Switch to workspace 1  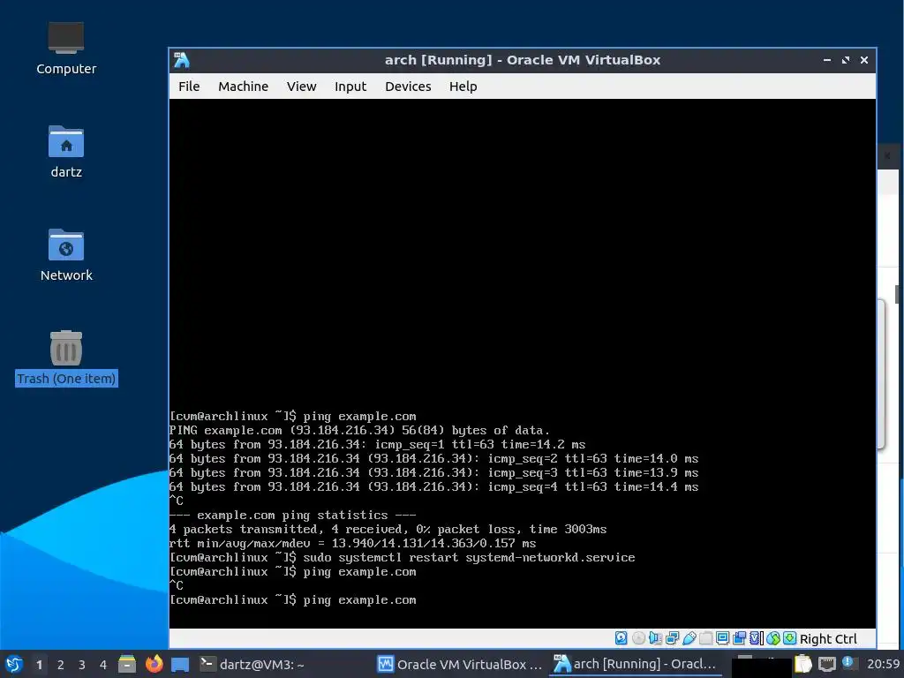(x=39, y=665)
